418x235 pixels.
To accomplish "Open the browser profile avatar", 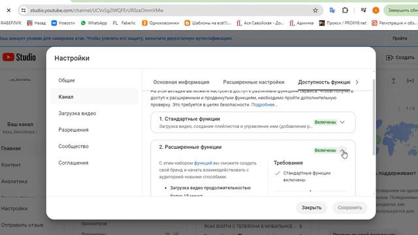I will click(x=376, y=10).
